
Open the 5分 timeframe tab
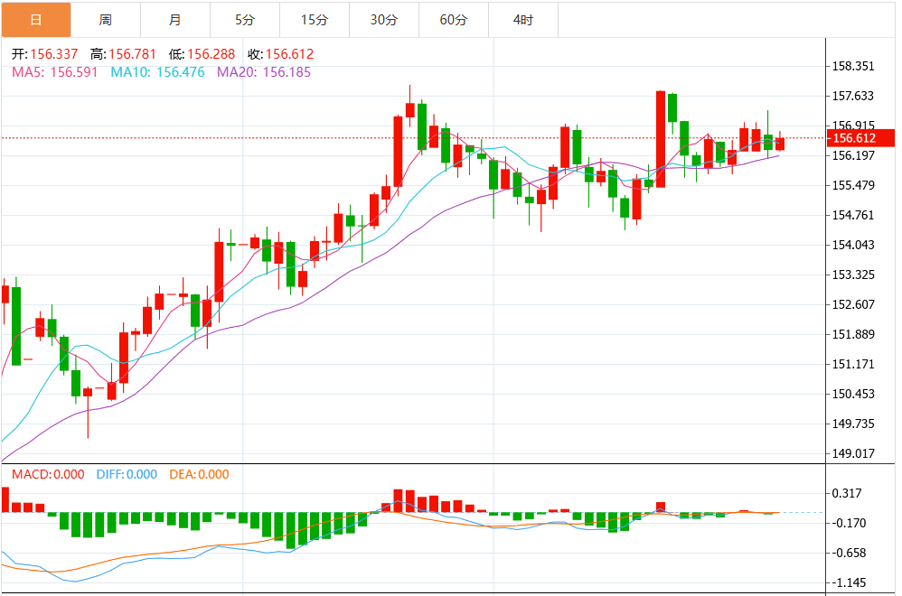(x=245, y=20)
